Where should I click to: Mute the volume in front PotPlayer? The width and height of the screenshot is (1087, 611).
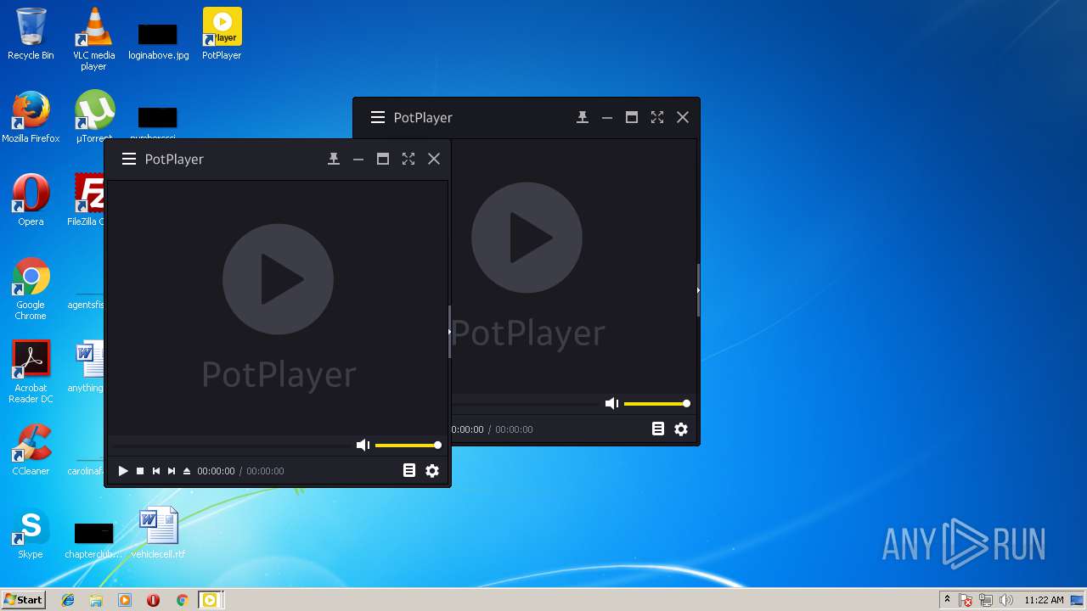(363, 445)
